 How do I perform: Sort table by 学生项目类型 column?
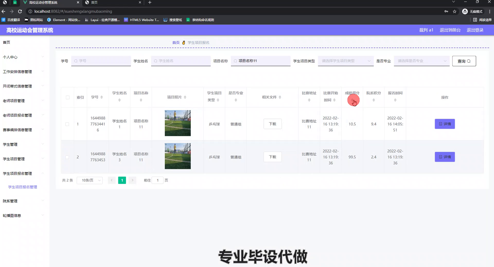pyautogui.click(x=218, y=100)
